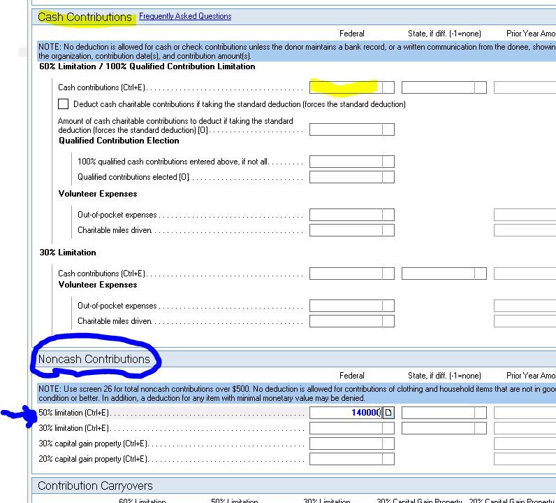
Task: Click detail box beside noncash 30% limitation federal field
Action: 388,428
